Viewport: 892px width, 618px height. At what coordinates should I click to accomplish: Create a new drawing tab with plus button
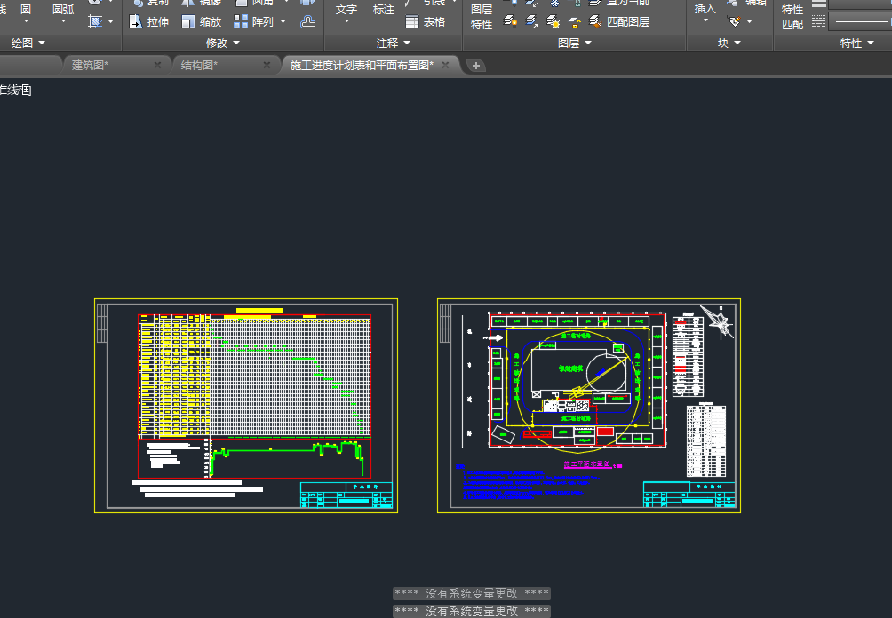coord(476,65)
